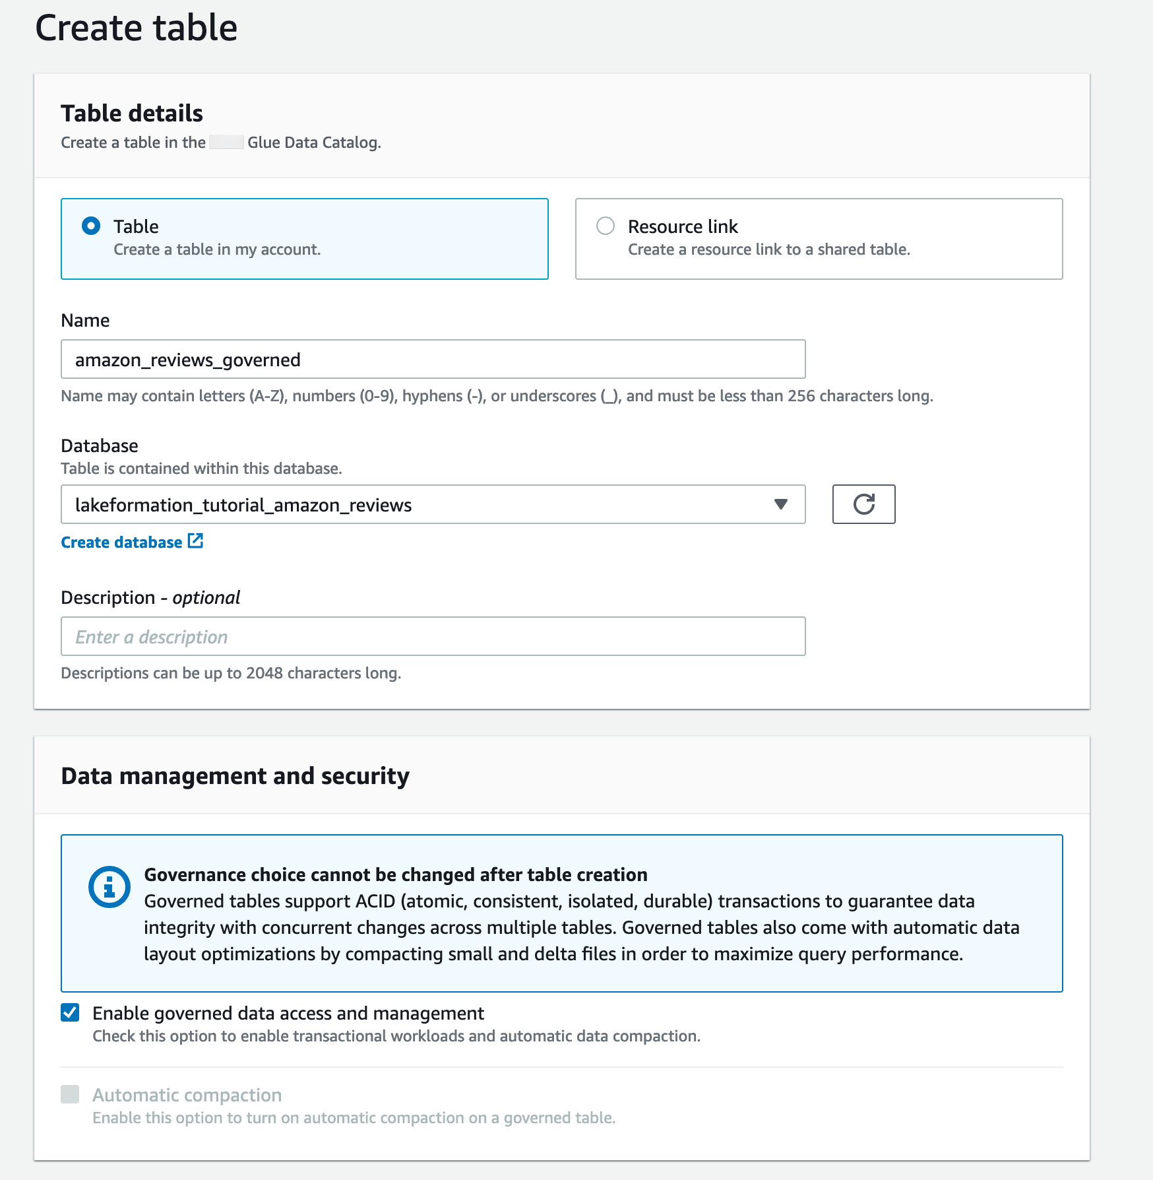The image size is (1153, 1180).
Task: Open the Create database link
Action: [121, 542]
